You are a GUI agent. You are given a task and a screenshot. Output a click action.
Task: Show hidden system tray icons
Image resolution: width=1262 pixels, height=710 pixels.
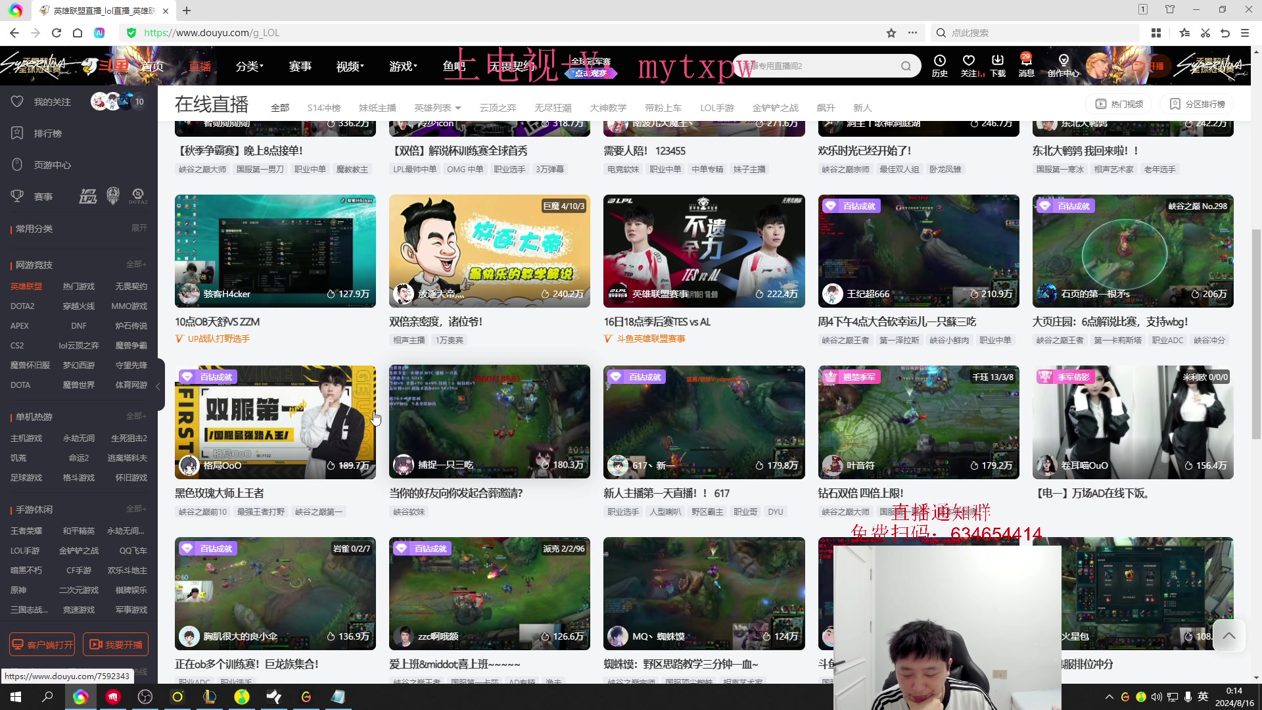tap(1110, 697)
